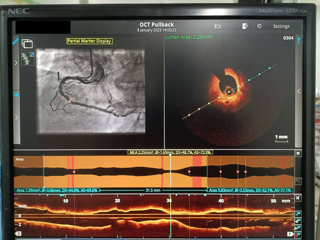Toggle the blue eye visibility icon
Screen dimensions: 320x240
pos(16,95)
